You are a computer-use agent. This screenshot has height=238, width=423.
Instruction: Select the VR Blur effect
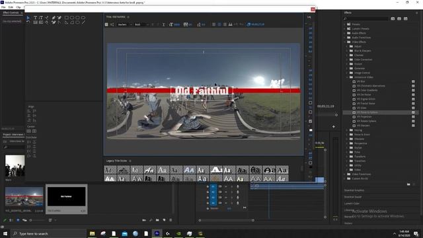click(361, 81)
